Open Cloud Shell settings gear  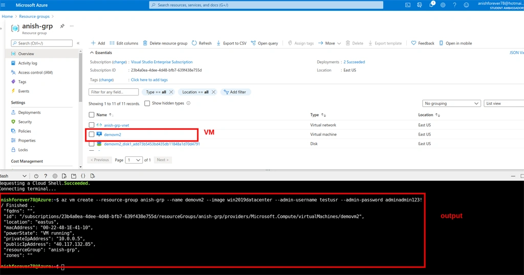55,176
